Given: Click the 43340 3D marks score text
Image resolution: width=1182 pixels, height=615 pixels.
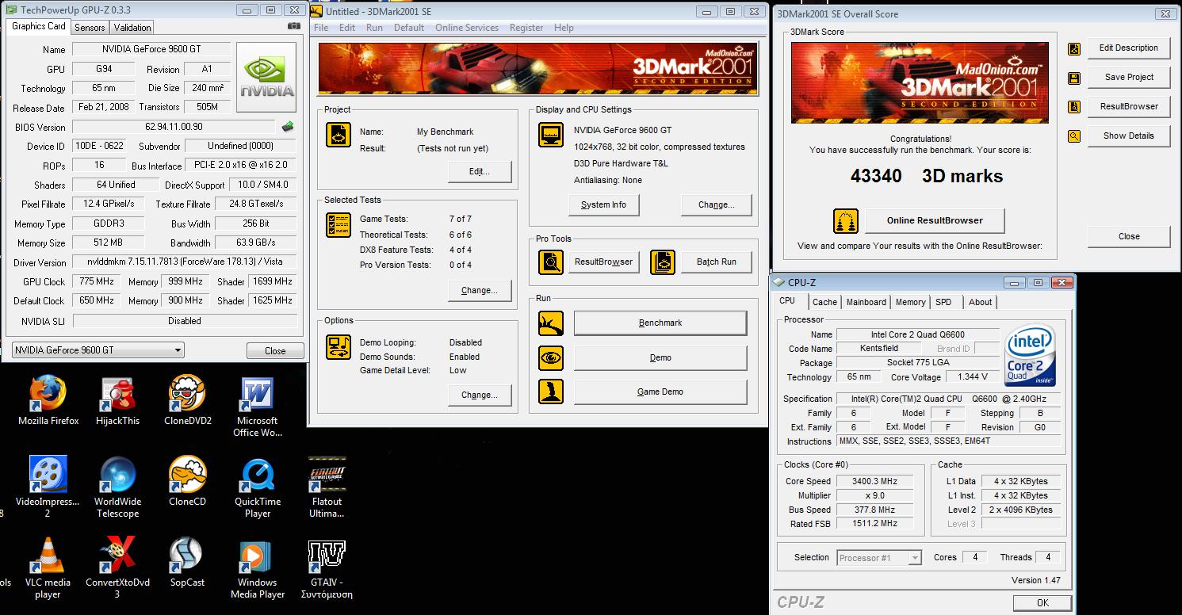Looking at the screenshot, I should coord(927,176).
